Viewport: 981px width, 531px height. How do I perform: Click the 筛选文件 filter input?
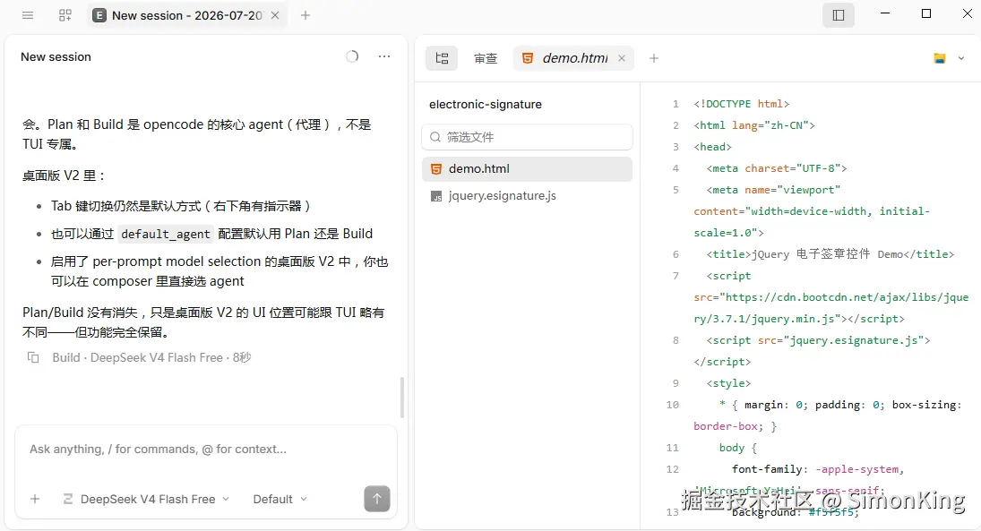528,137
